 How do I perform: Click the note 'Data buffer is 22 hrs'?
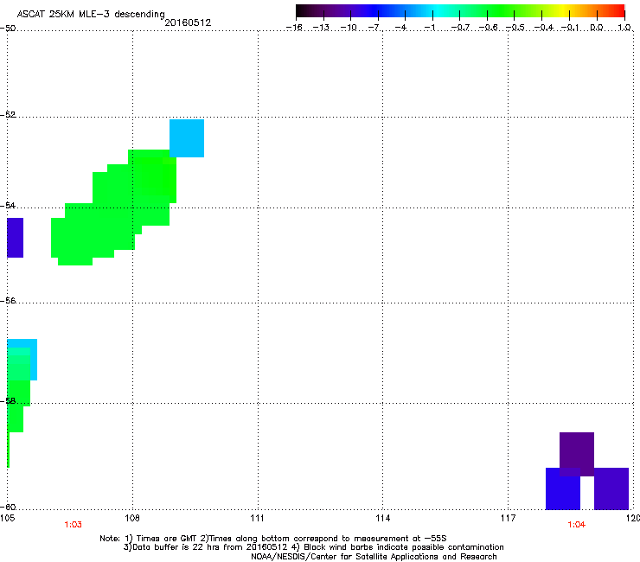point(206,547)
